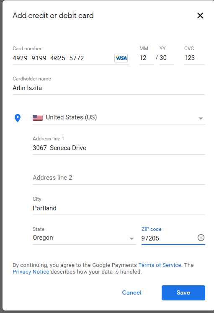
Task: Open the country dropdown arrow
Action: 201,119
